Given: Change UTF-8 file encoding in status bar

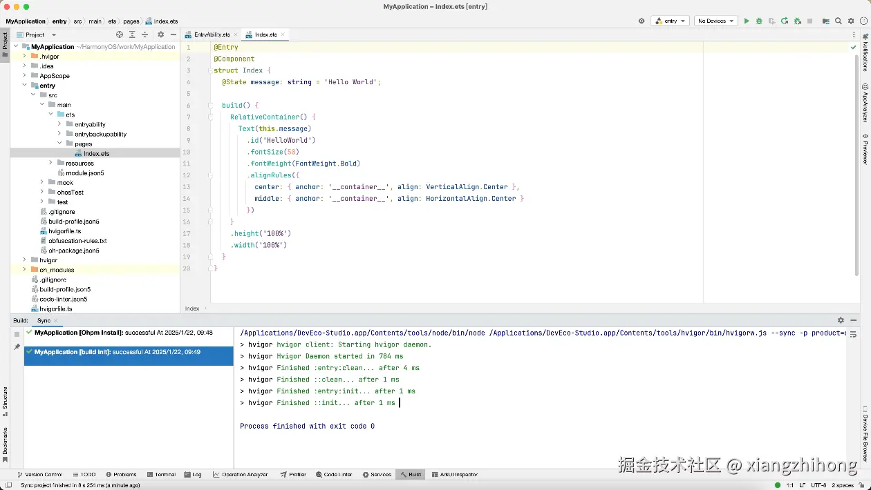Looking at the screenshot, I should click(x=818, y=485).
